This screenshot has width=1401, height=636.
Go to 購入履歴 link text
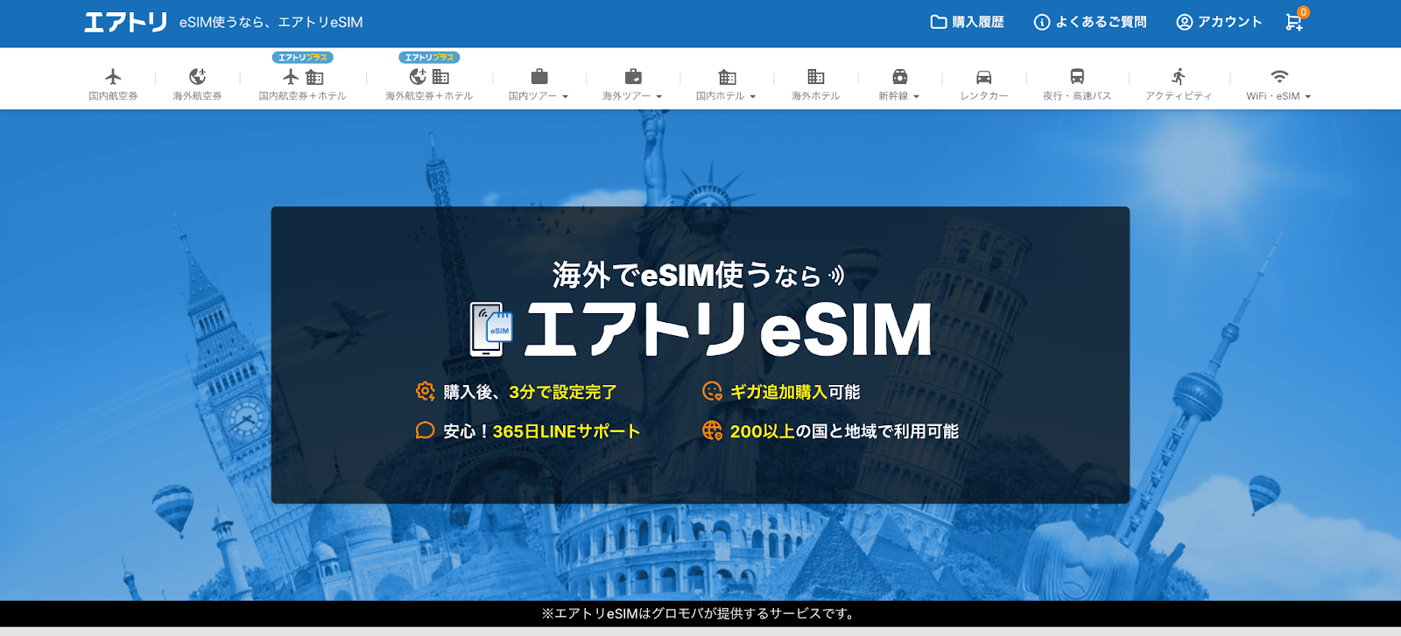[978, 22]
